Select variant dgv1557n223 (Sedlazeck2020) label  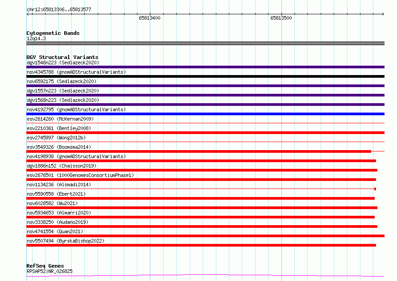[x=63, y=91]
